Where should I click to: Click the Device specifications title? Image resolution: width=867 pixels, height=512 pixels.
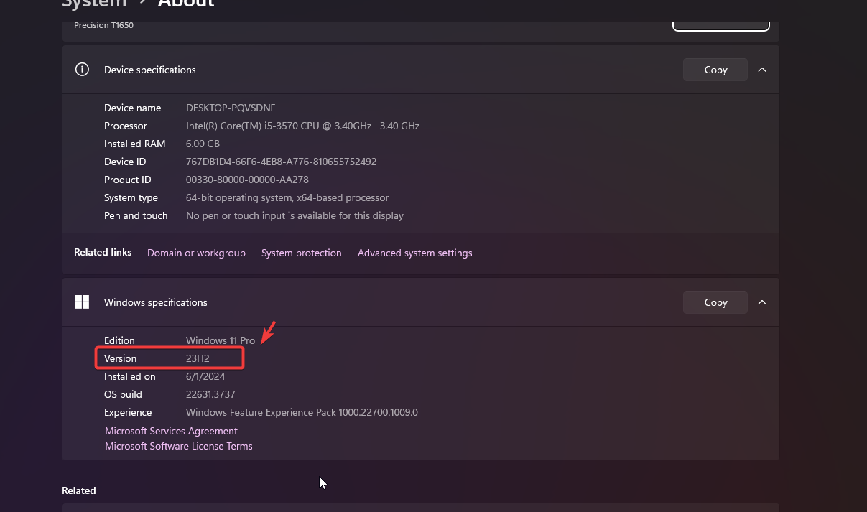(150, 70)
